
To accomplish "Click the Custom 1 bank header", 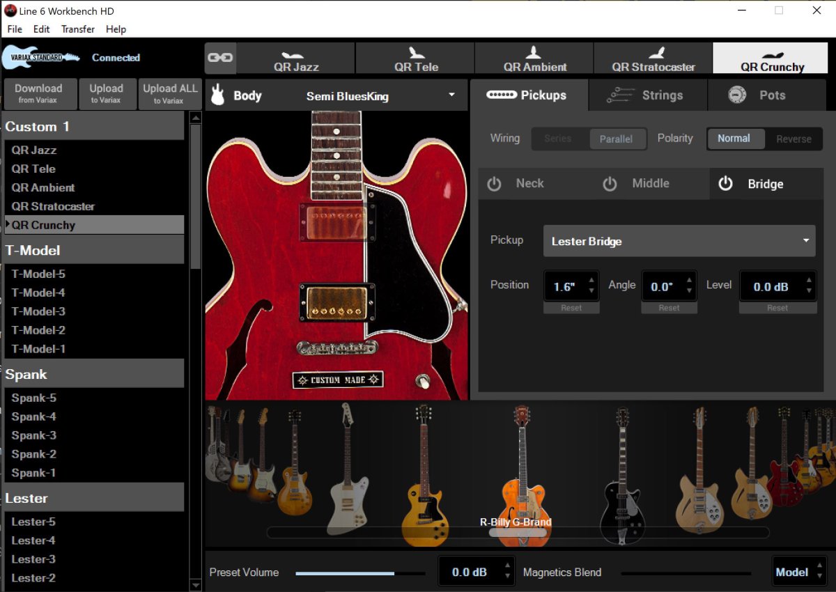I will pos(94,126).
